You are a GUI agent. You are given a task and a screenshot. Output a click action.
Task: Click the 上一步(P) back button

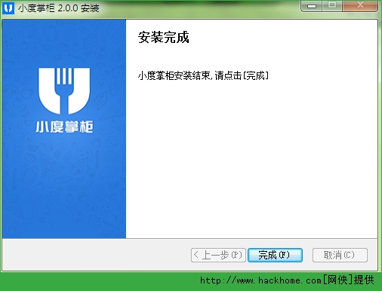[218, 255]
